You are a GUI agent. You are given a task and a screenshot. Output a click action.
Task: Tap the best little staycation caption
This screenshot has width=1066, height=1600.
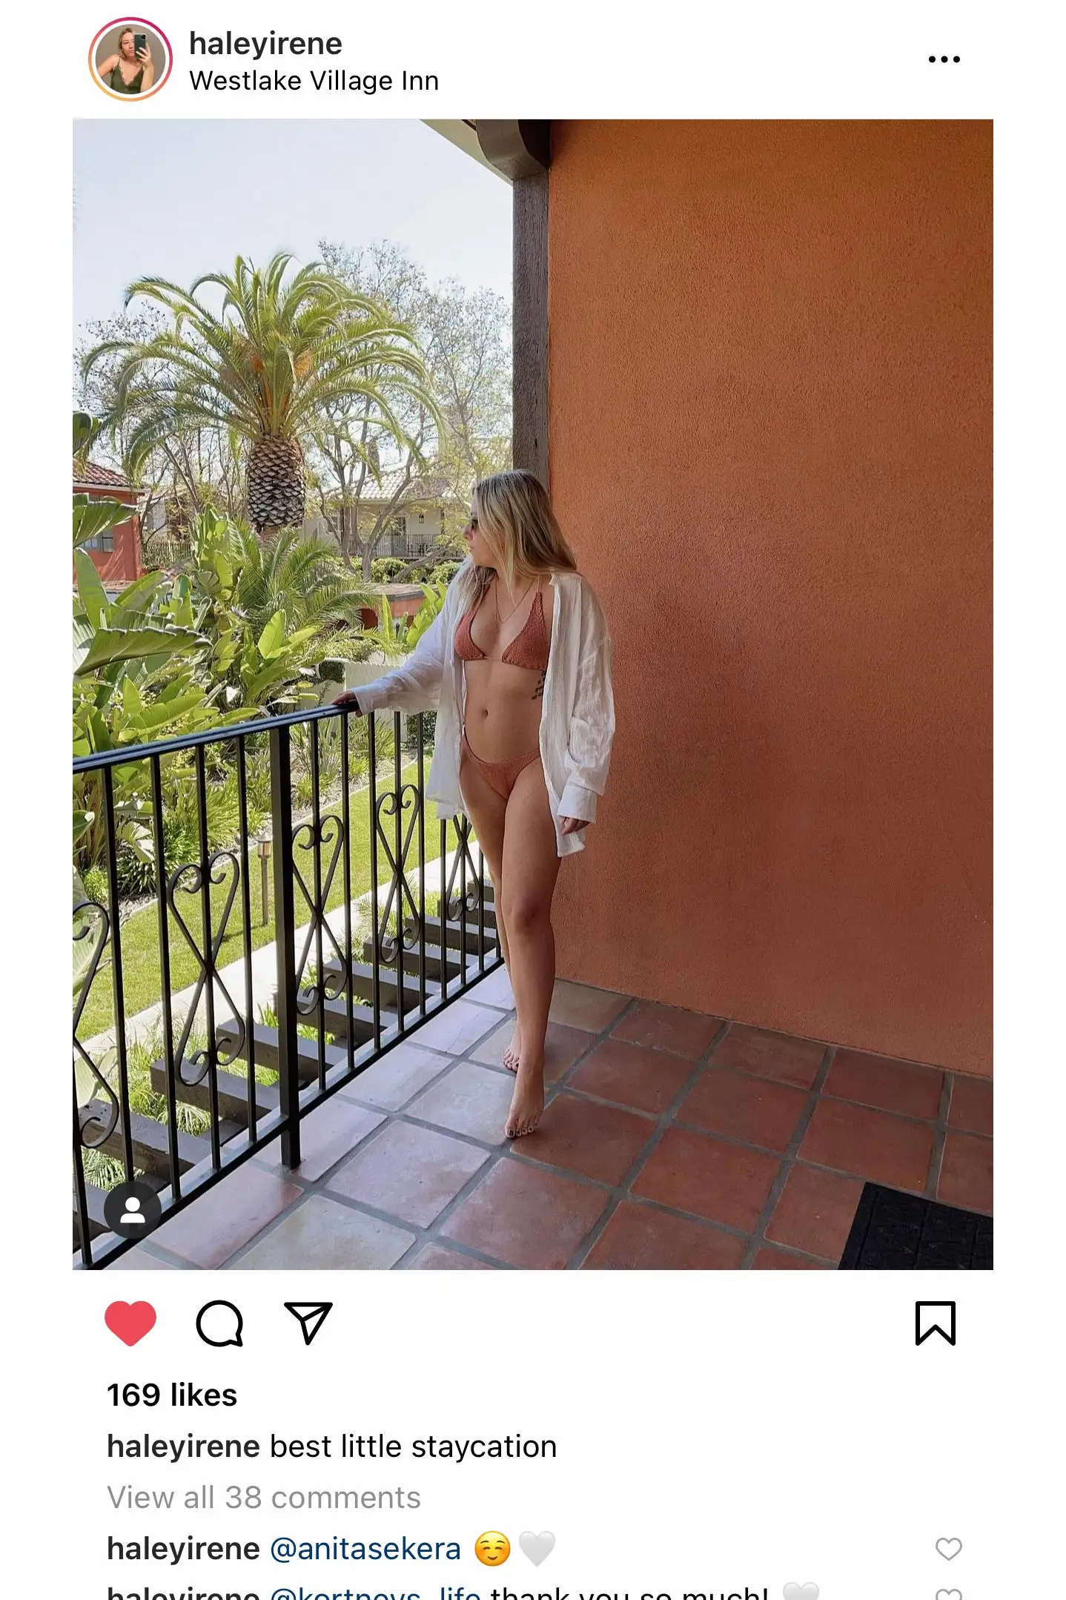click(x=414, y=1447)
